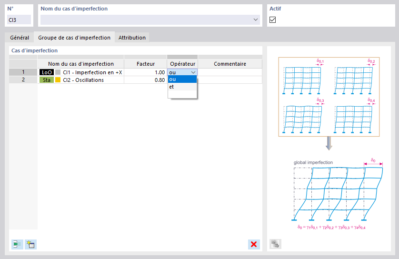Select 'ou' in the operator dropdown list
The width and height of the screenshot is (399, 259).
click(x=182, y=79)
